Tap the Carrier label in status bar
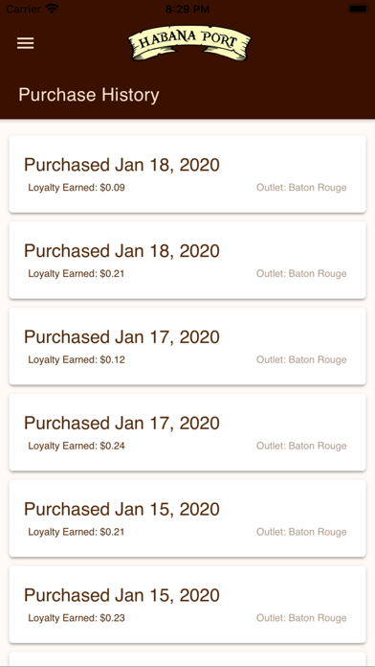This screenshot has height=667, width=375. coord(23,9)
